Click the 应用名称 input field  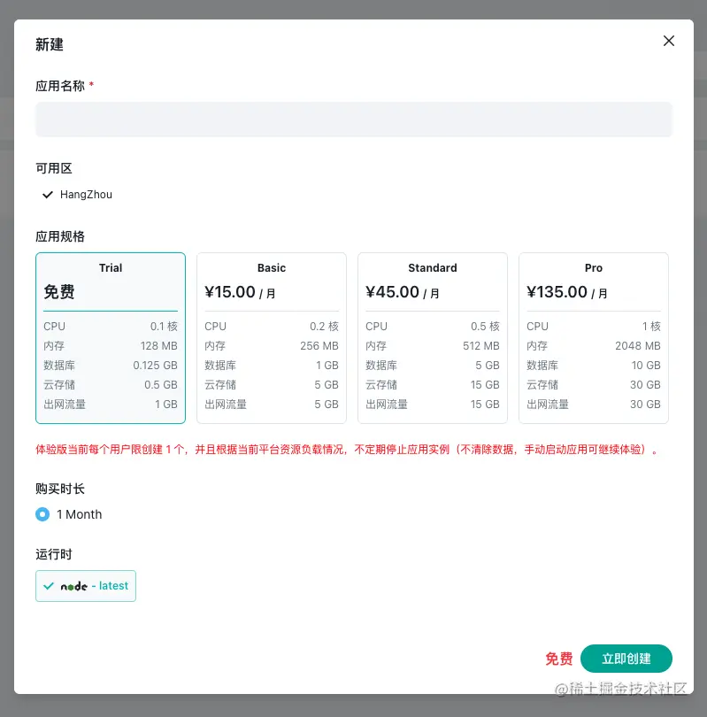pos(354,119)
